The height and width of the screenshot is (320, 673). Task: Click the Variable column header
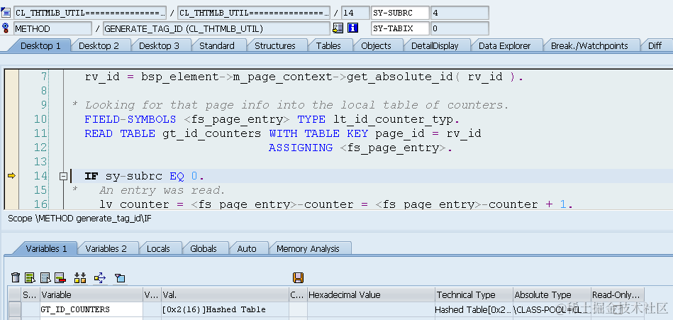(x=91, y=294)
